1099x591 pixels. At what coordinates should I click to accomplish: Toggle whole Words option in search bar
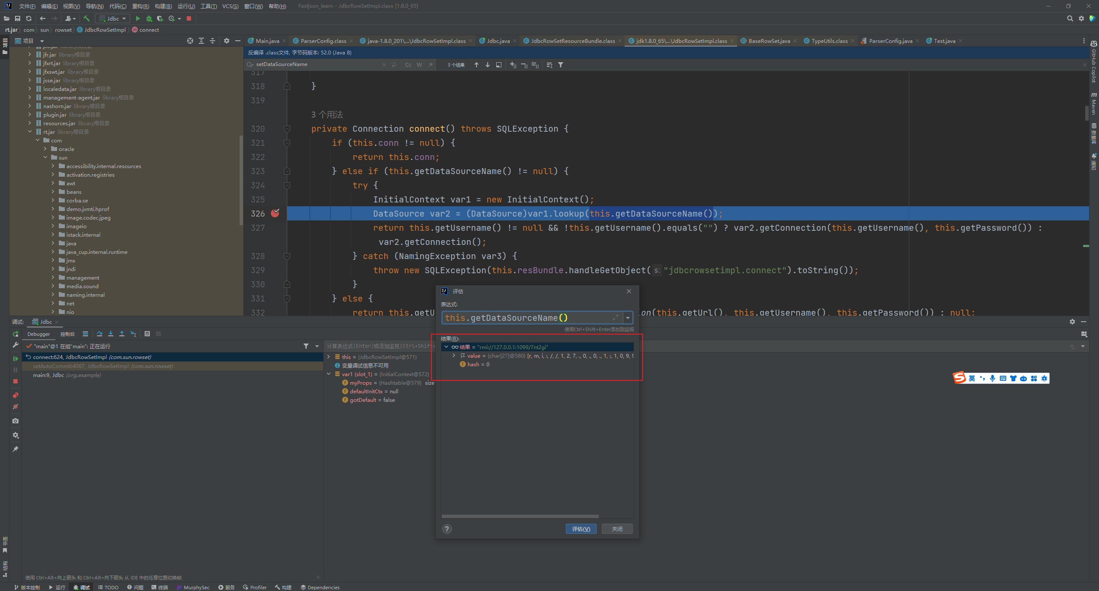click(419, 65)
